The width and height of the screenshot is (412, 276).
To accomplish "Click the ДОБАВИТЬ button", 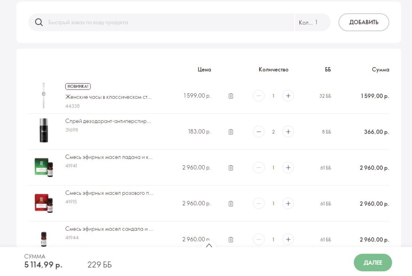I will 364,22.
